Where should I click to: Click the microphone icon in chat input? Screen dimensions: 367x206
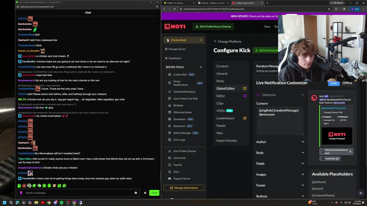coord(21,193)
